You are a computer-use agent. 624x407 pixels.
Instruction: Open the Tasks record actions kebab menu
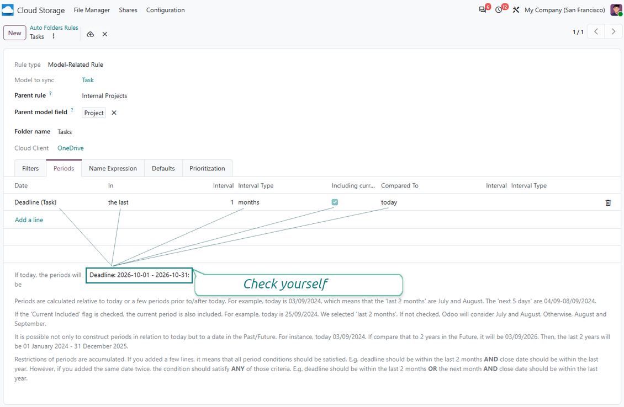pos(54,36)
